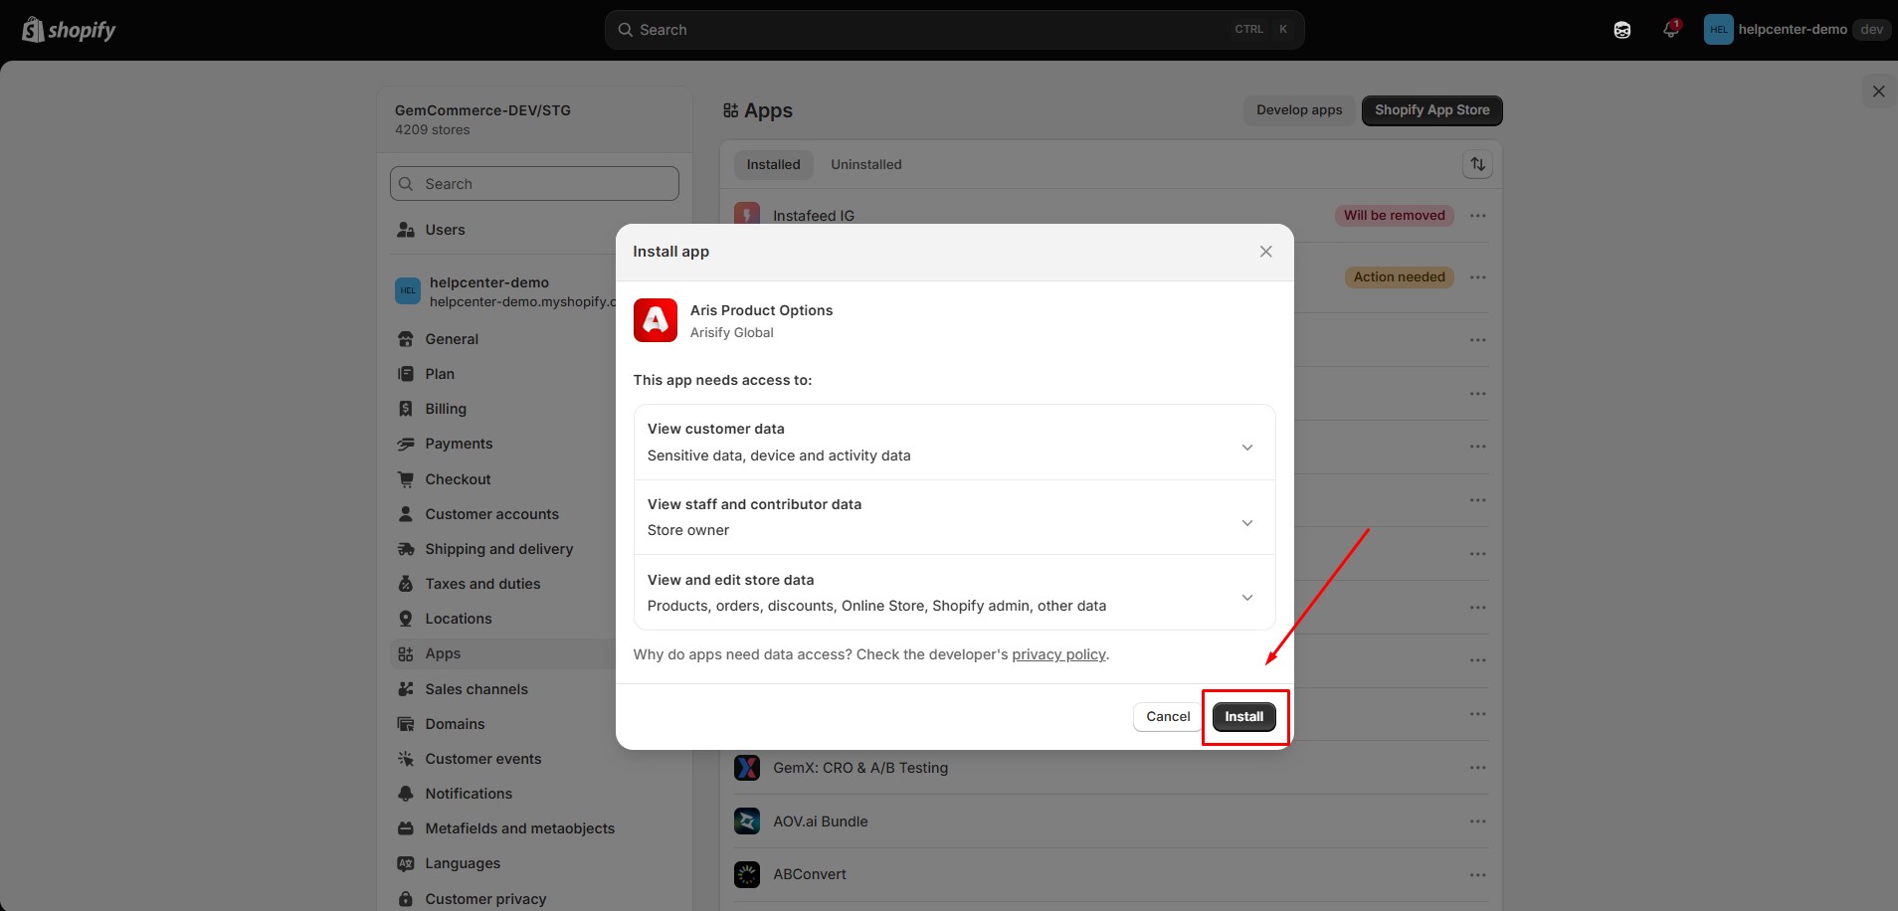This screenshot has height=911, width=1898.
Task: Click the Develop apps button
Action: (1299, 109)
